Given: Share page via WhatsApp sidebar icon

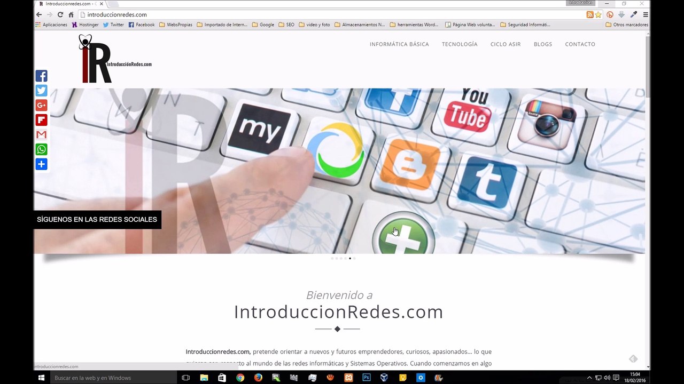Looking at the screenshot, I should [x=41, y=149].
